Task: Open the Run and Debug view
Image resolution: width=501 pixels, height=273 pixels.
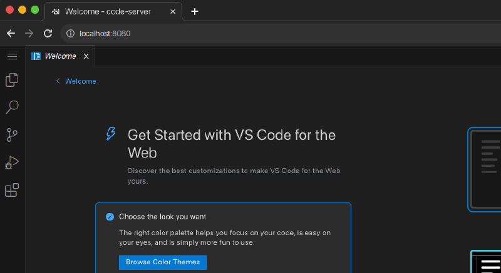Action: (x=11, y=162)
